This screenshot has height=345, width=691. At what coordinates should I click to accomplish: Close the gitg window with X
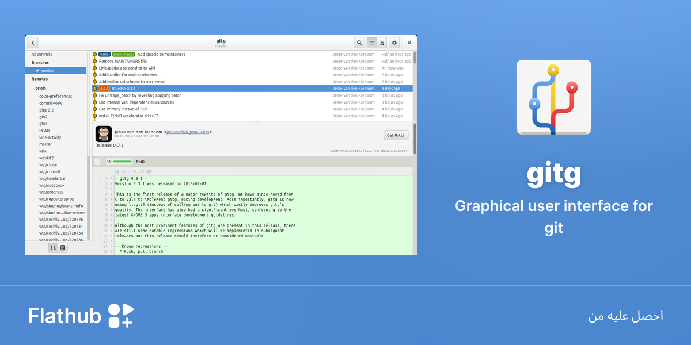click(x=409, y=43)
